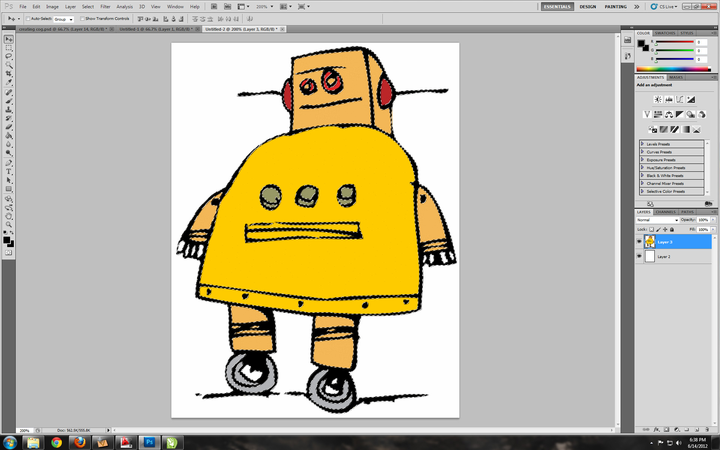Select Layer 2 thumbnail
The image size is (720, 450).
pyautogui.click(x=650, y=256)
